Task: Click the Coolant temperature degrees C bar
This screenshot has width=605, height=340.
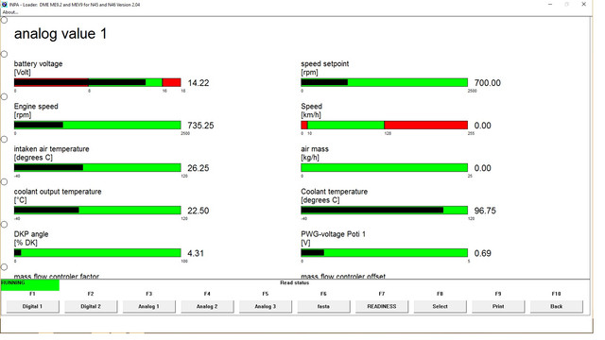Action: pyautogui.click(x=385, y=210)
